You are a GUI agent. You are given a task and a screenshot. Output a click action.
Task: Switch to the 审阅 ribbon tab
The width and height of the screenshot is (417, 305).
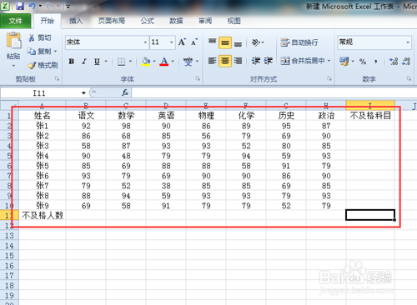[x=205, y=21]
